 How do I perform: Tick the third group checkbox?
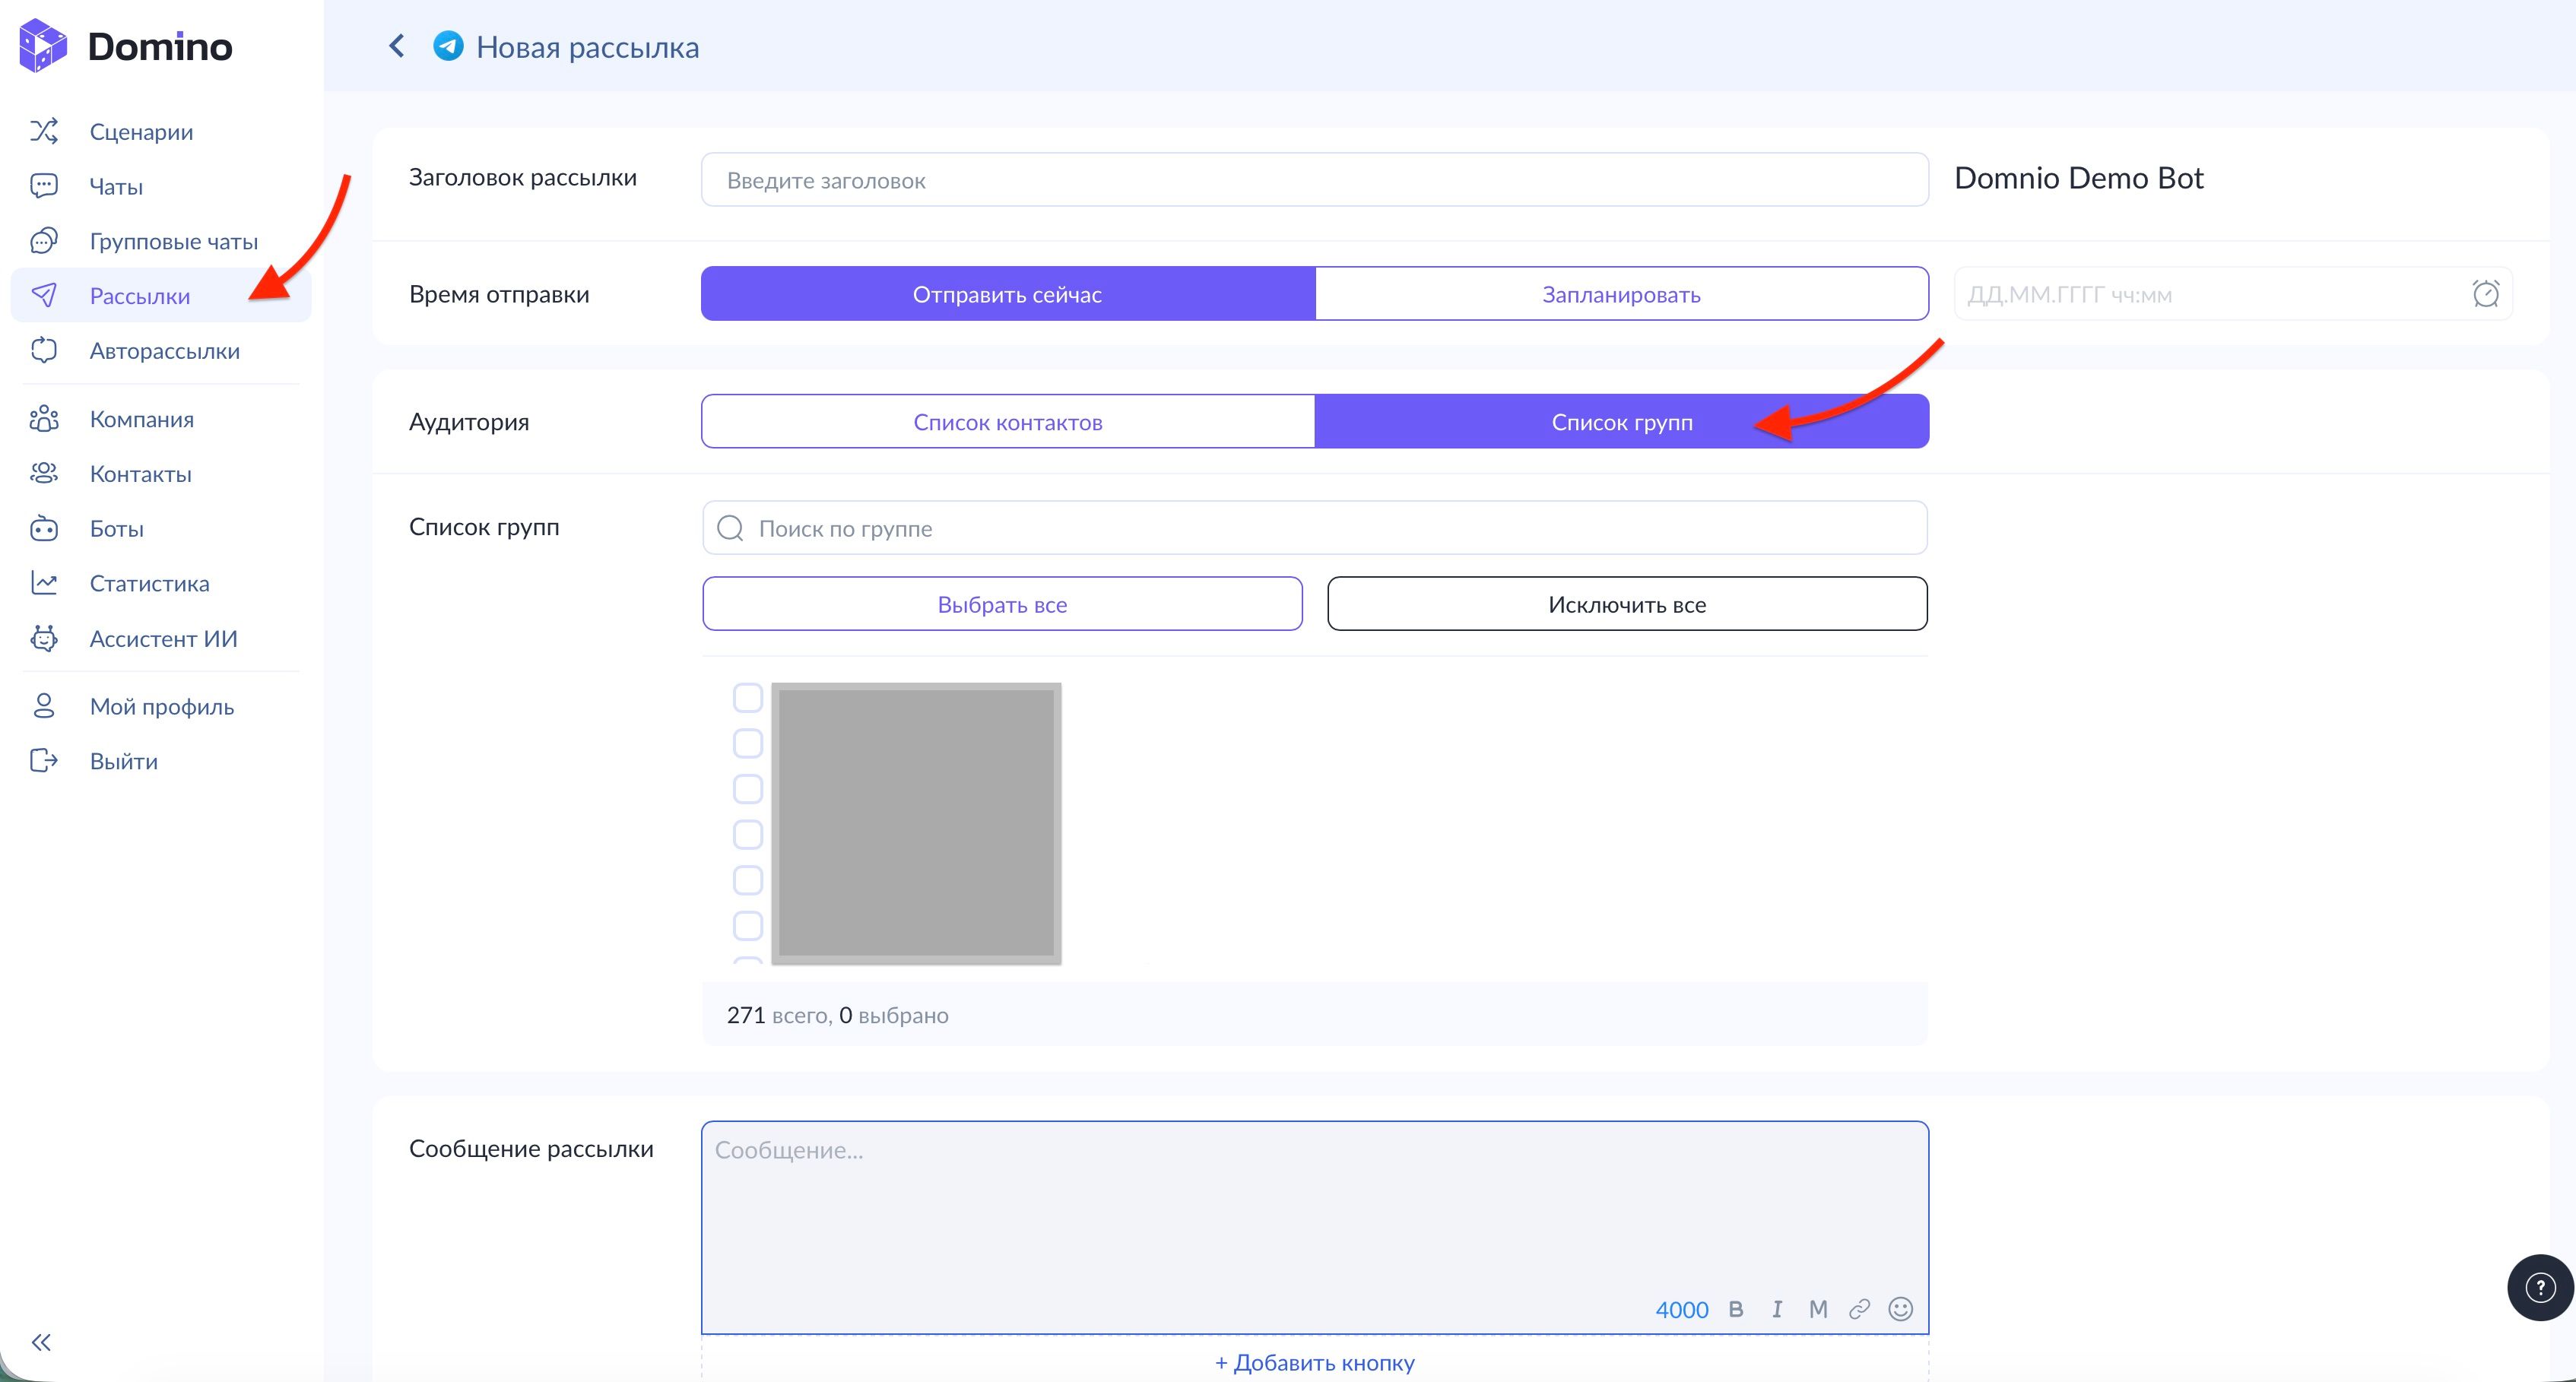point(748,789)
